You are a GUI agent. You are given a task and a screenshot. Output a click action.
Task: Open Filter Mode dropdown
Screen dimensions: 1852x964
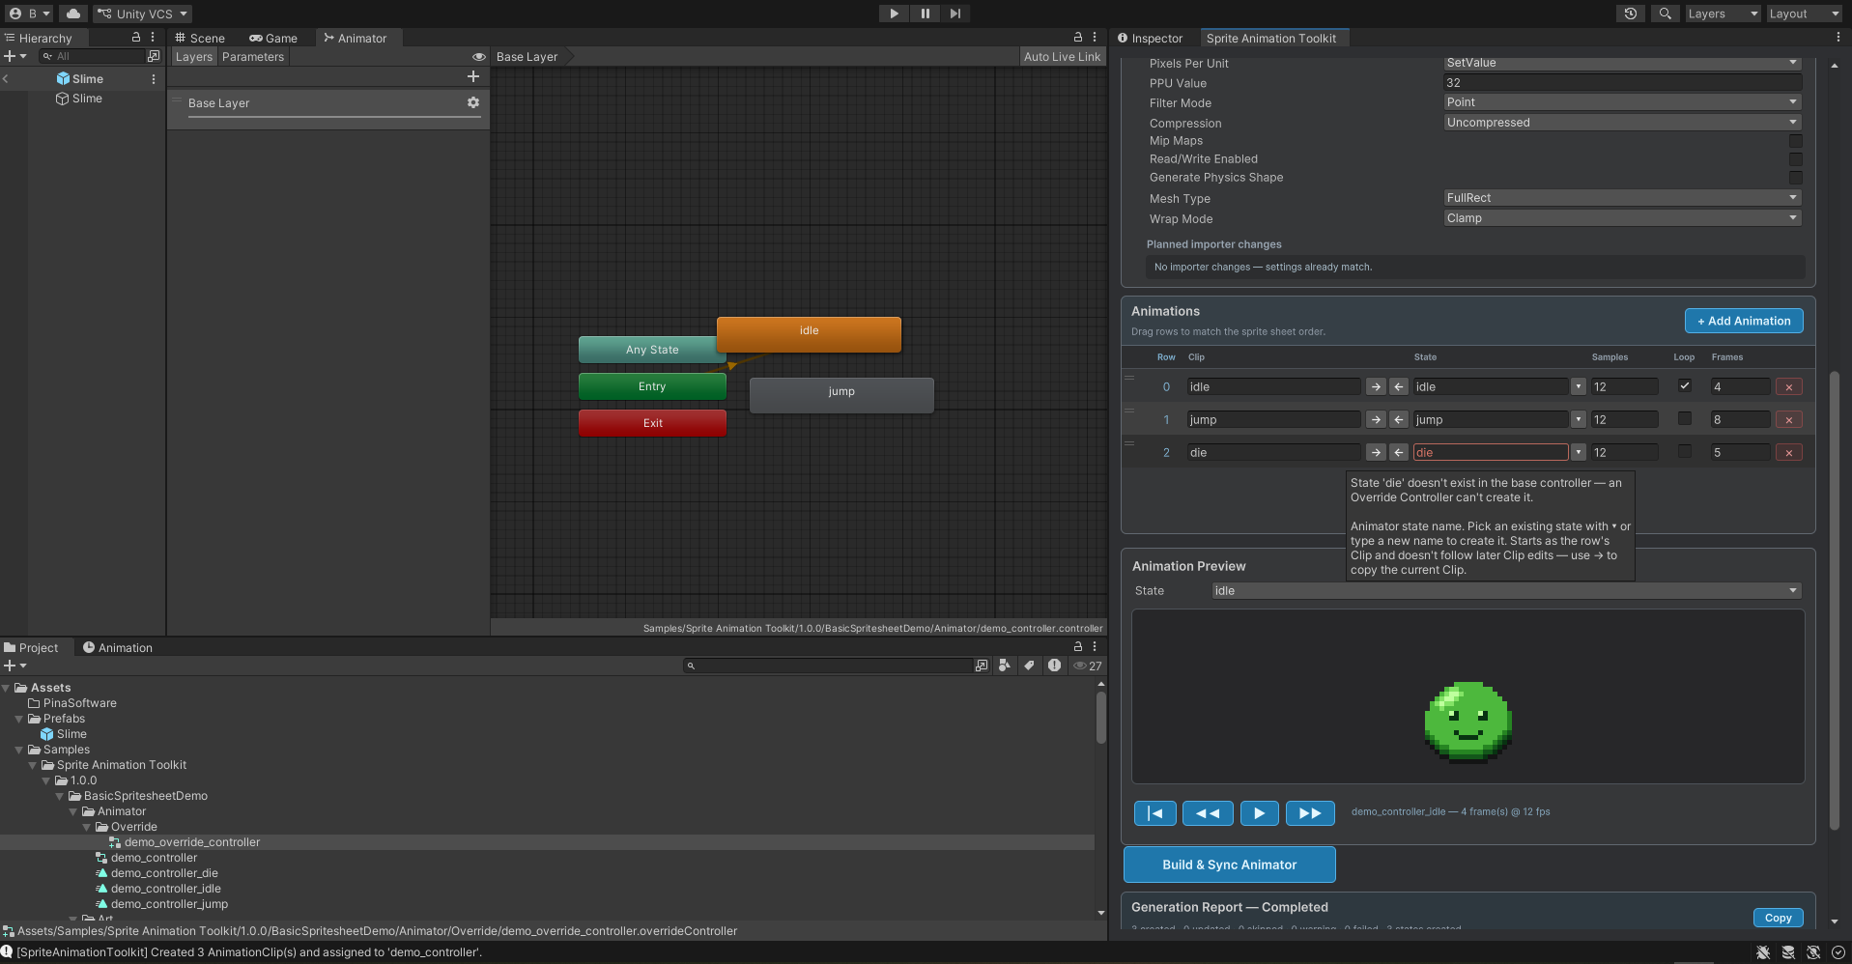1622,102
